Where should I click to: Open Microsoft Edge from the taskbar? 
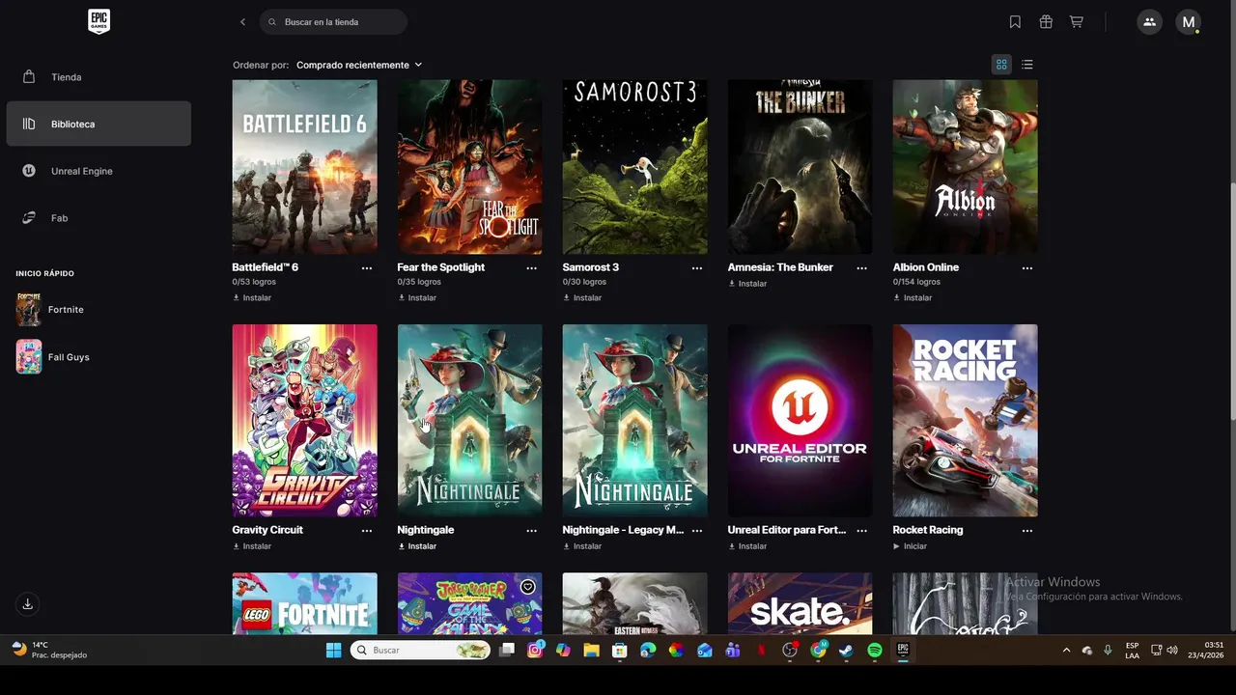(x=648, y=651)
